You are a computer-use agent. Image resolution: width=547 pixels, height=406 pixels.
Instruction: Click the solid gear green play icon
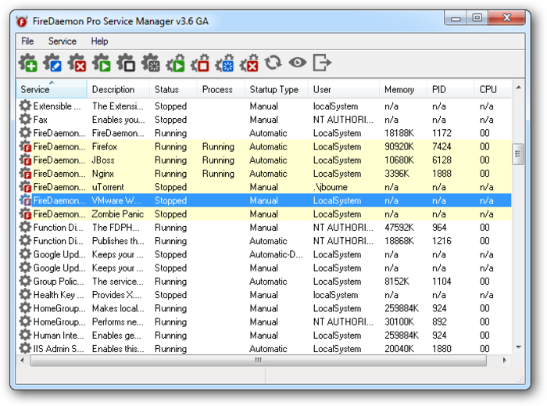pyautogui.click(x=102, y=63)
